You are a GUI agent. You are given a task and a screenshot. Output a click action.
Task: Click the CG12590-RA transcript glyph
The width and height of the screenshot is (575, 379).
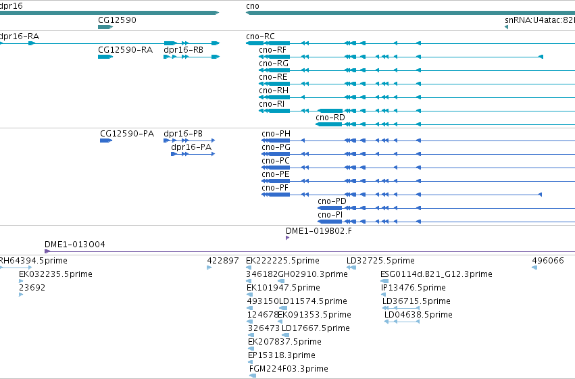(105, 57)
